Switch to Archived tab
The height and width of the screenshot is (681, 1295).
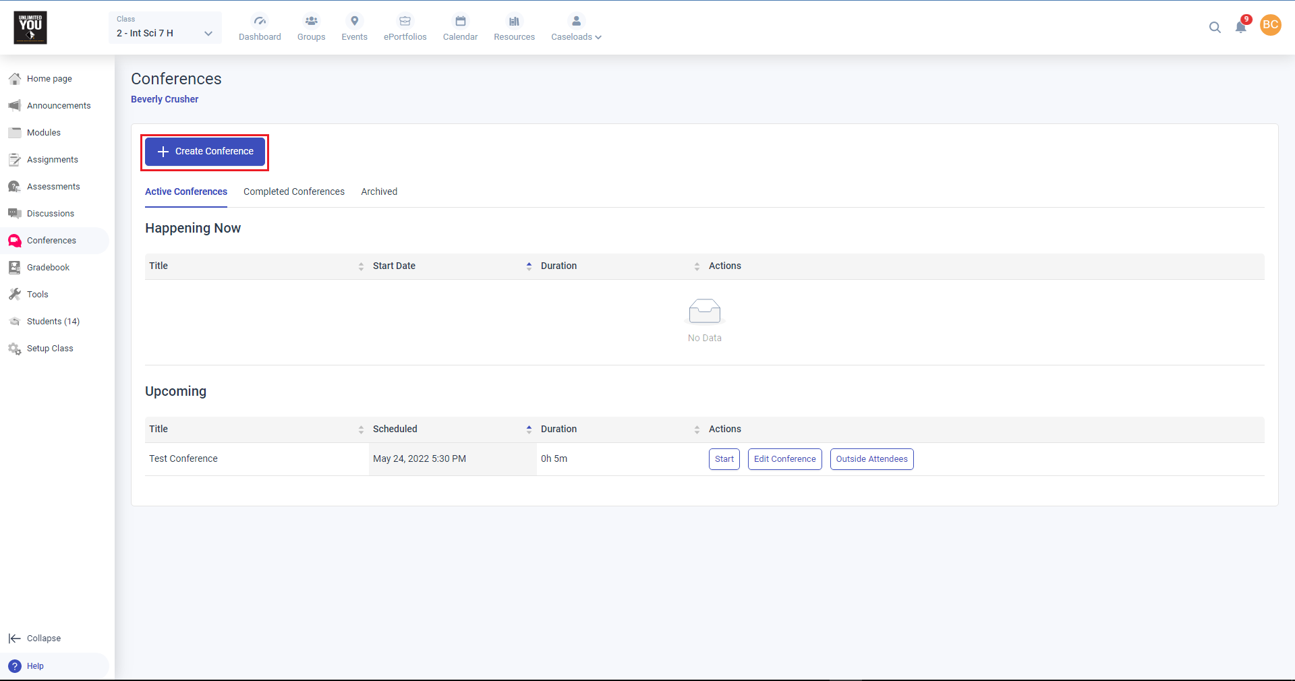coord(379,191)
